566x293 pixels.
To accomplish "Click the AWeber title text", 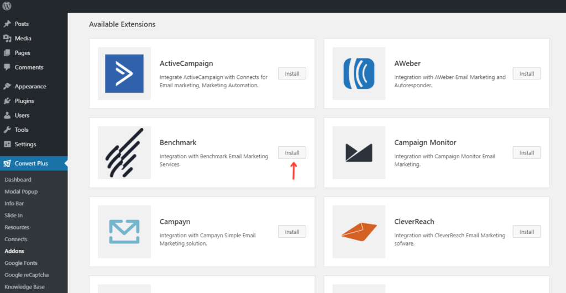I will [407, 63].
